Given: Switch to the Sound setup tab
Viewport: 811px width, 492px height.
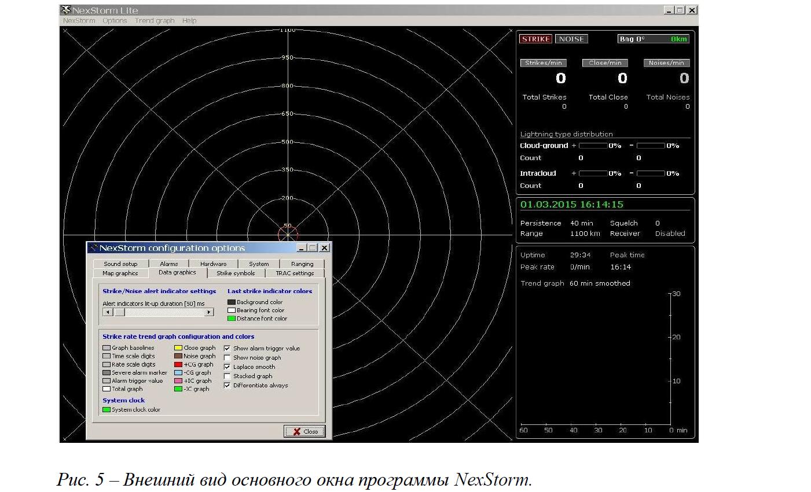Looking at the screenshot, I should pos(120,264).
